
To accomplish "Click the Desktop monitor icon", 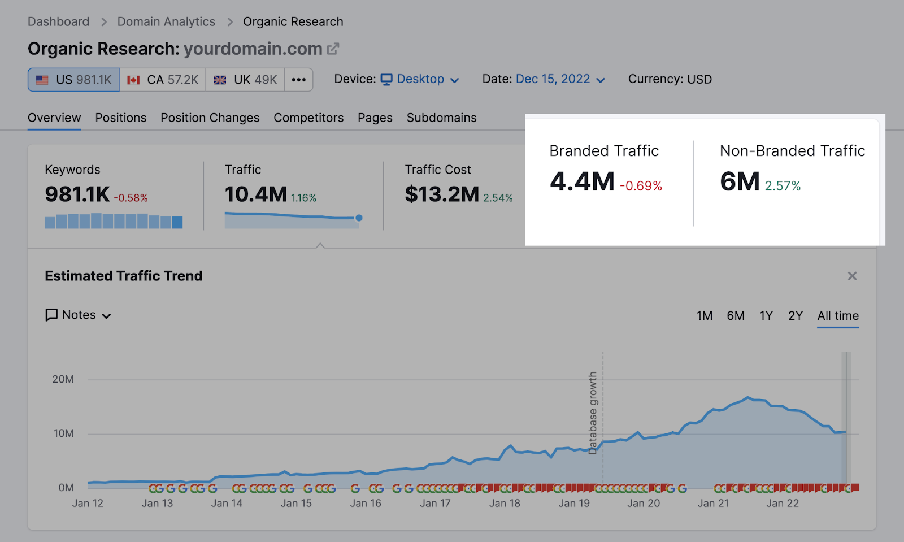I will click(x=386, y=80).
